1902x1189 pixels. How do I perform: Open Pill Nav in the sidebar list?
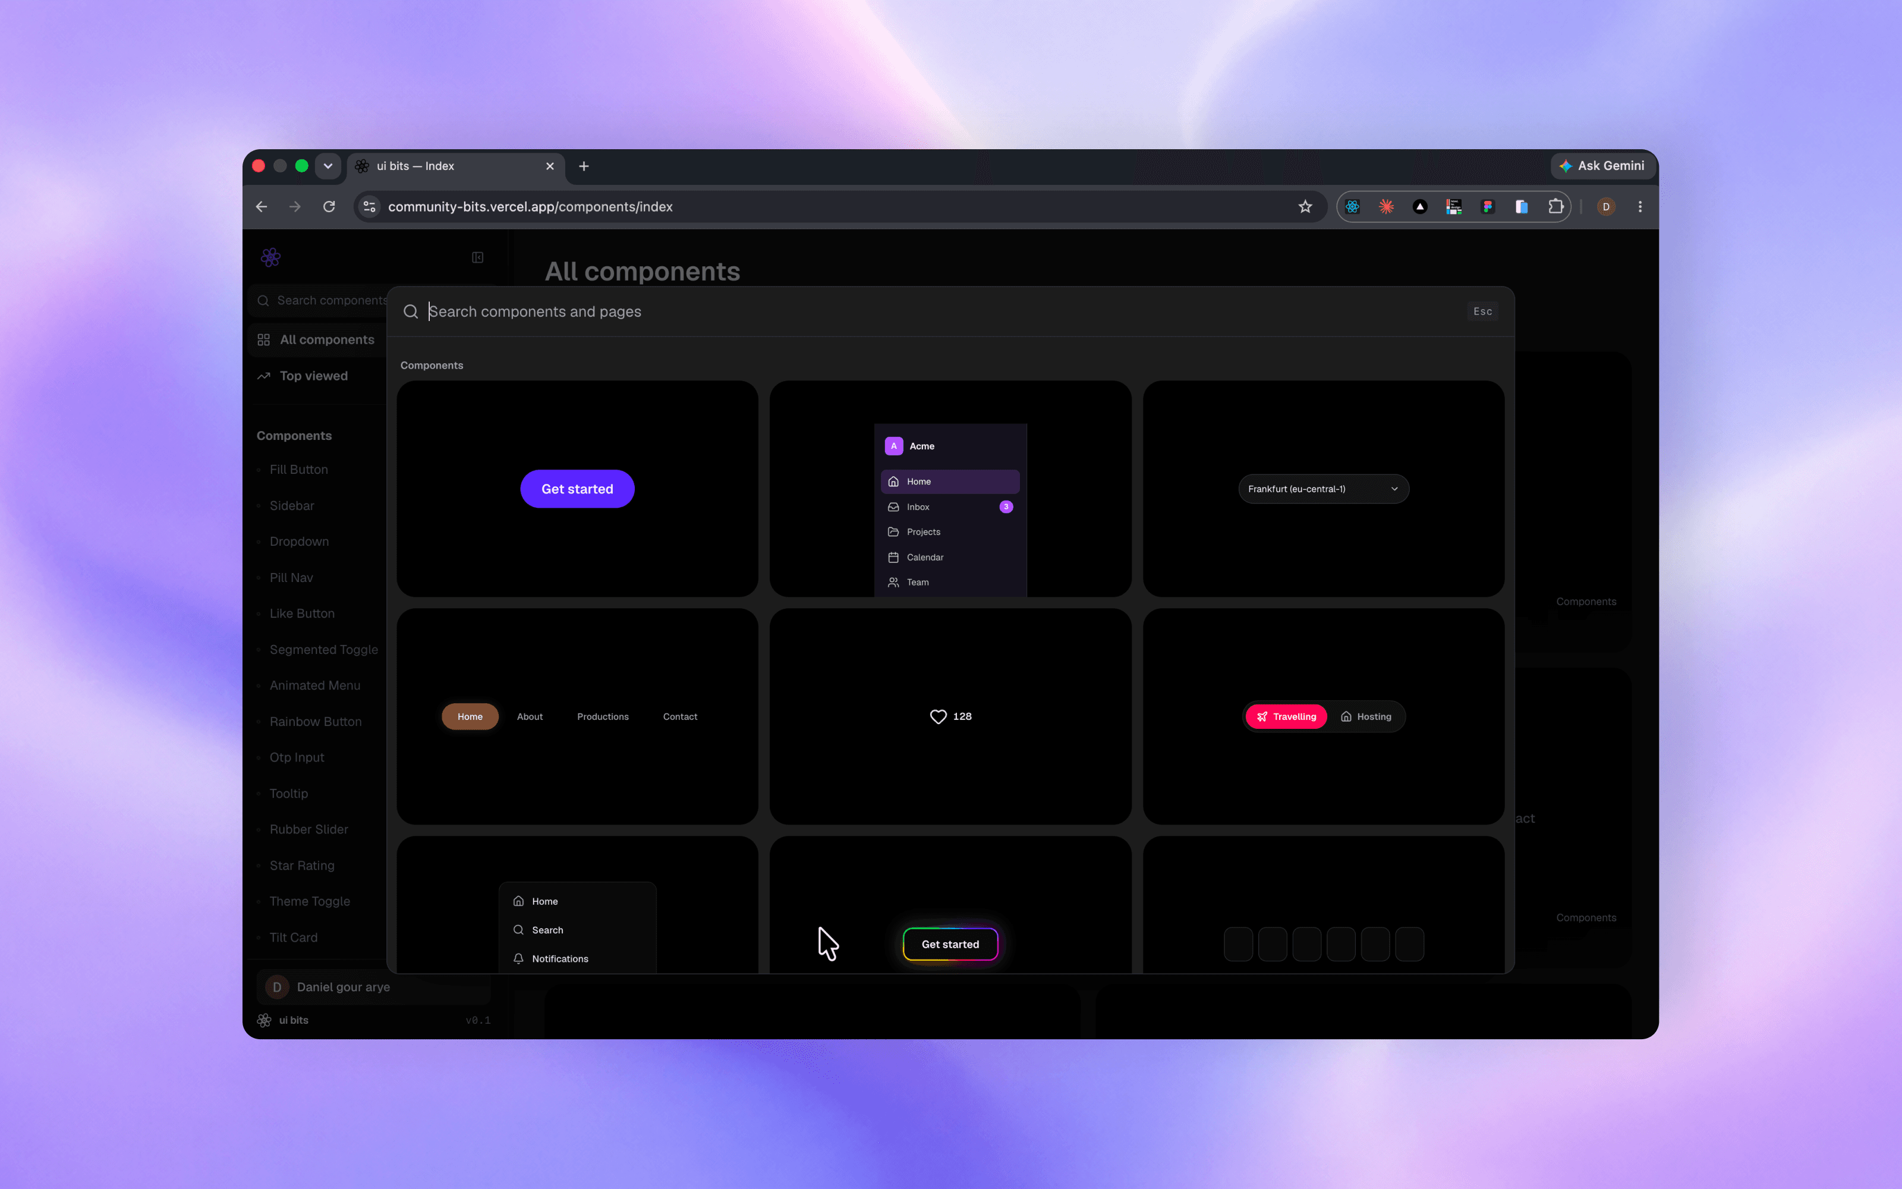[291, 577]
